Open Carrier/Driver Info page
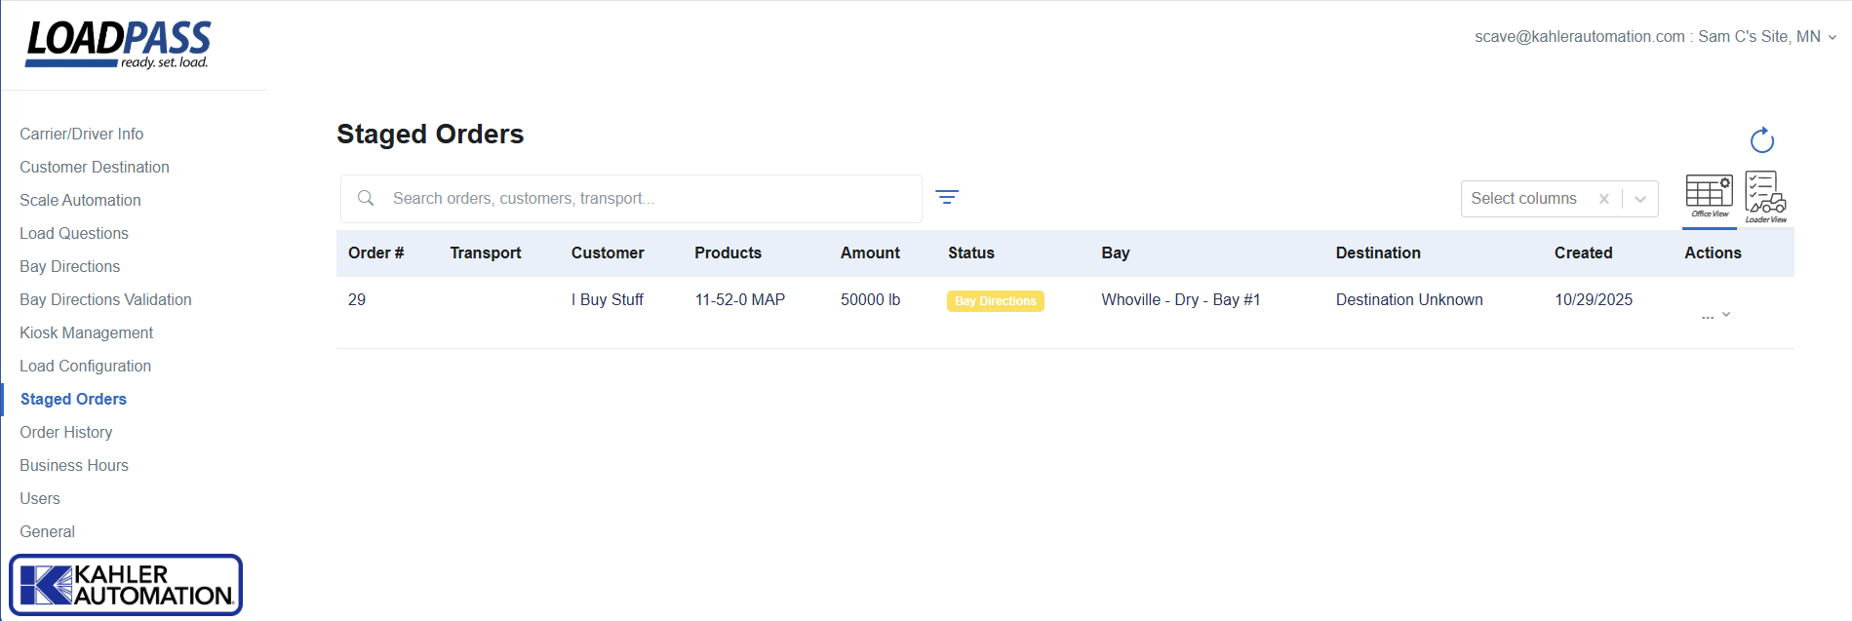Image resolution: width=1852 pixels, height=621 pixels. (82, 134)
